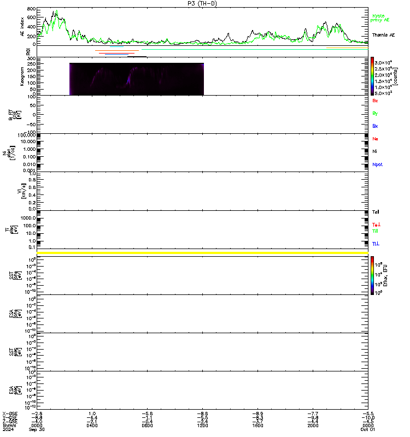Click the red Te perpendicular legend label

click(376, 225)
